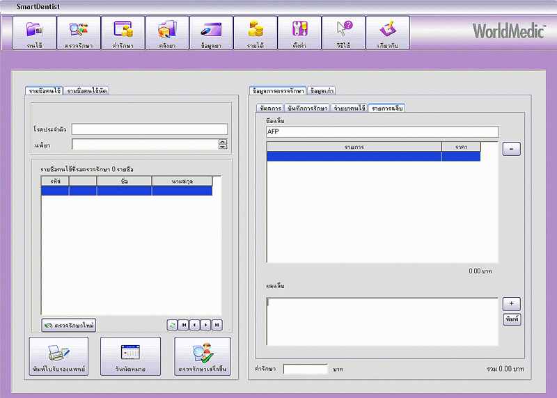Click the ชื่อ column header in patient list
Image resolution: width=557 pixels, height=398 pixels.
(x=125, y=181)
